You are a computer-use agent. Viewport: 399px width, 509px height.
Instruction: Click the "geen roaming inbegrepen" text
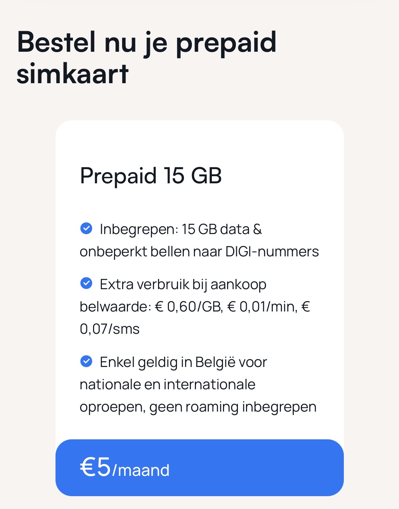(x=233, y=407)
